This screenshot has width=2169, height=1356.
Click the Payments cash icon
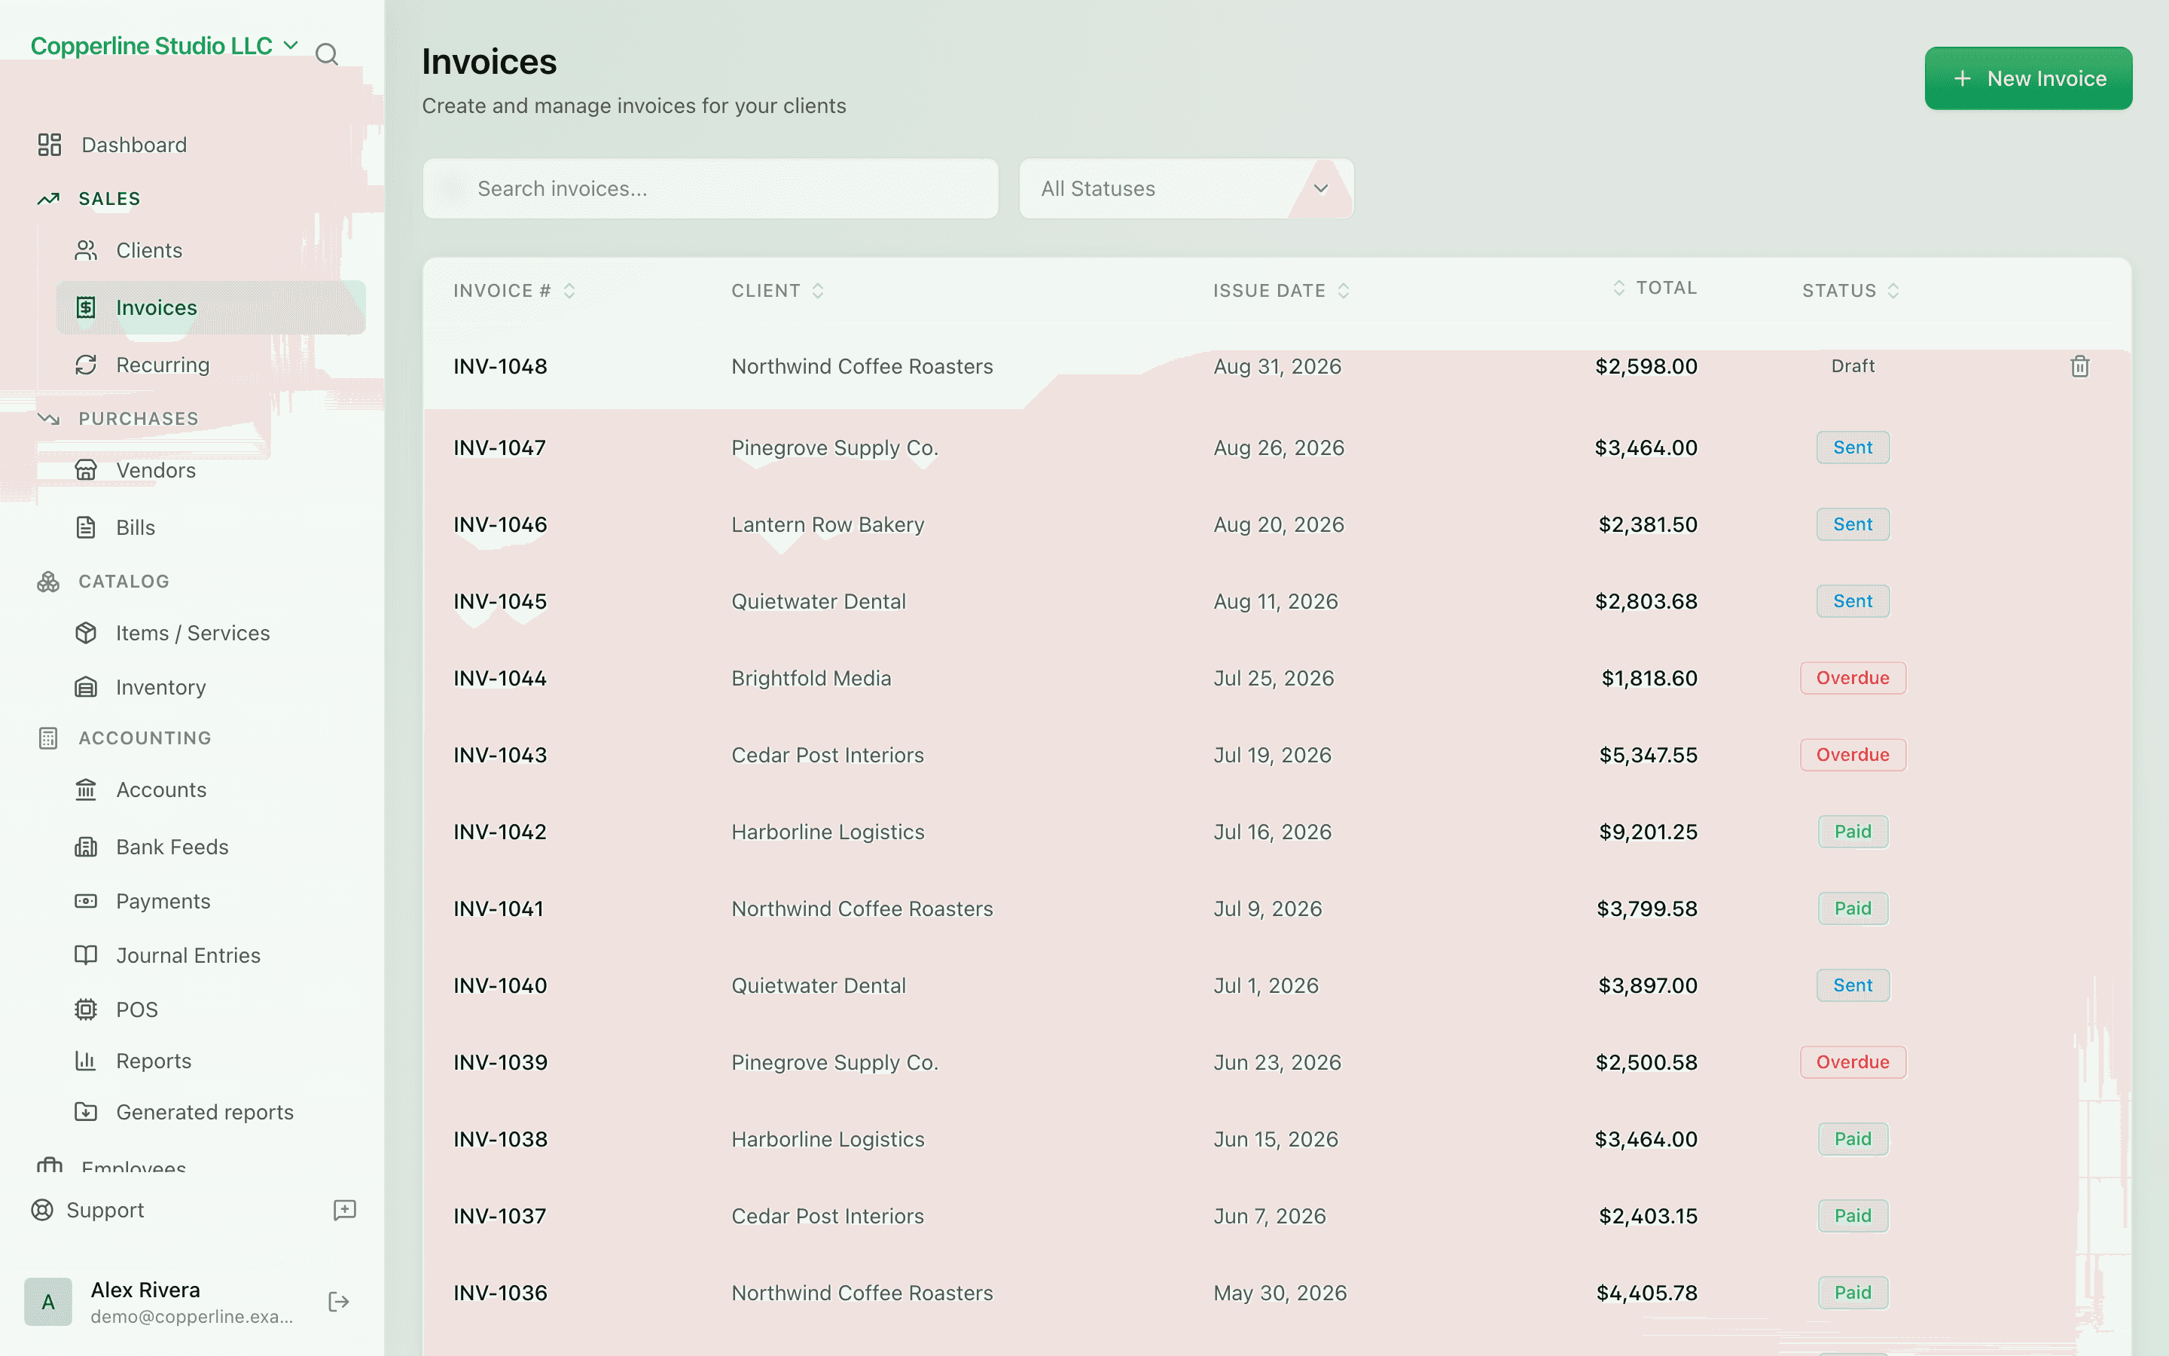pos(86,900)
